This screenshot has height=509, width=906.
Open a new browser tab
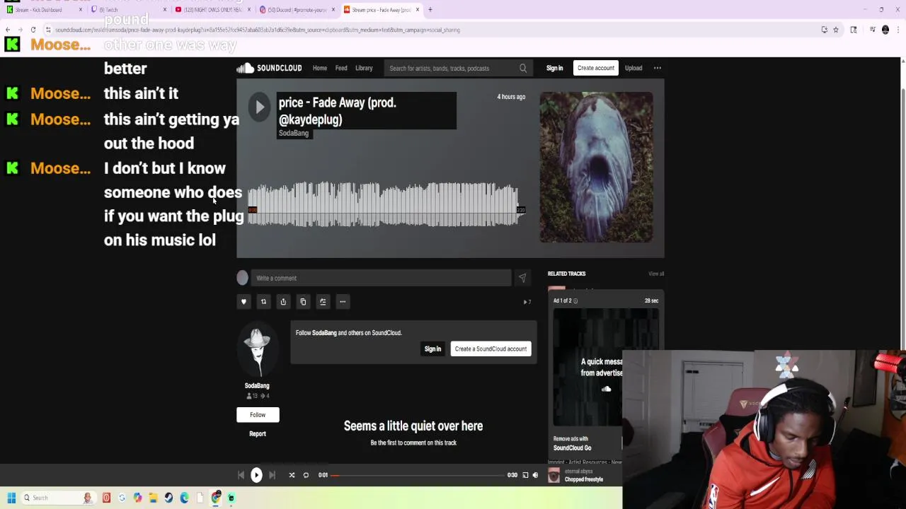[430, 10]
